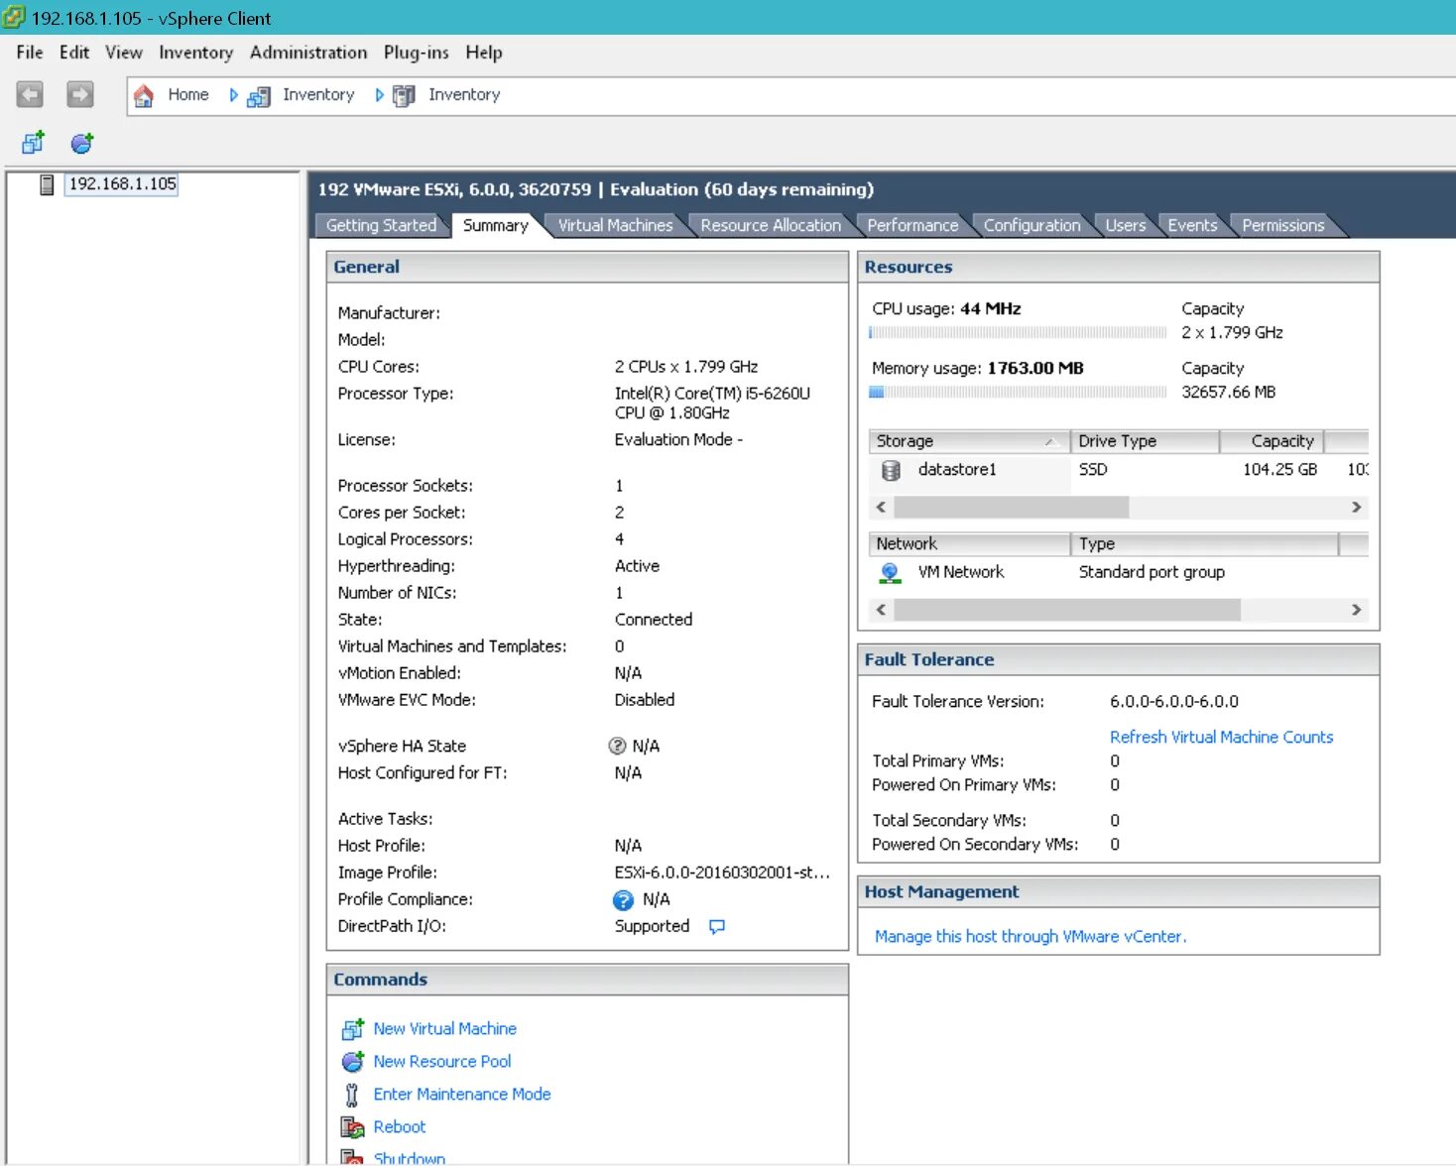Screen dimensions: 1456x1166
Task: Click the Reboot command icon
Action: (x=352, y=1127)
